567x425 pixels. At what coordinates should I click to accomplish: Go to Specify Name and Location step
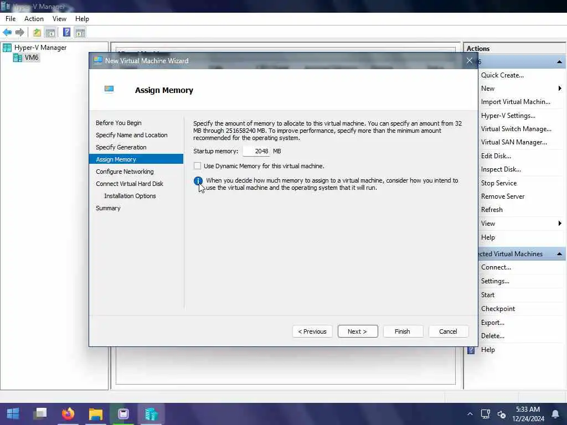point(132,135)
